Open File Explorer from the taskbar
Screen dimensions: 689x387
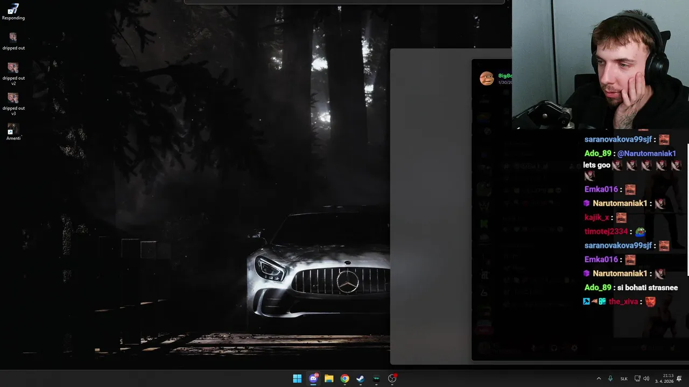329,378
